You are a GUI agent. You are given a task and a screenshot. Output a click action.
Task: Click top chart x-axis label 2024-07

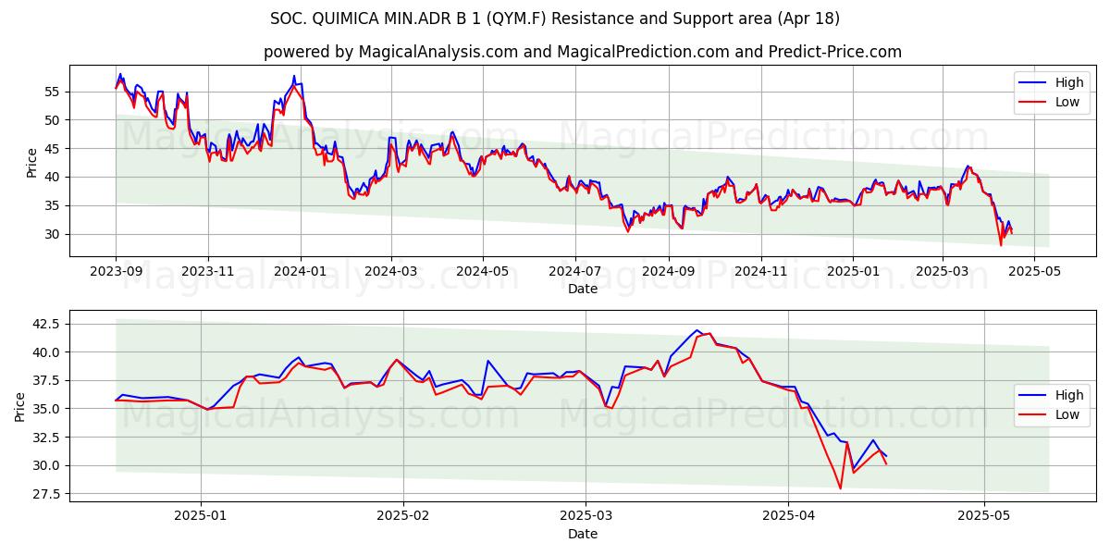coord(575,273)
